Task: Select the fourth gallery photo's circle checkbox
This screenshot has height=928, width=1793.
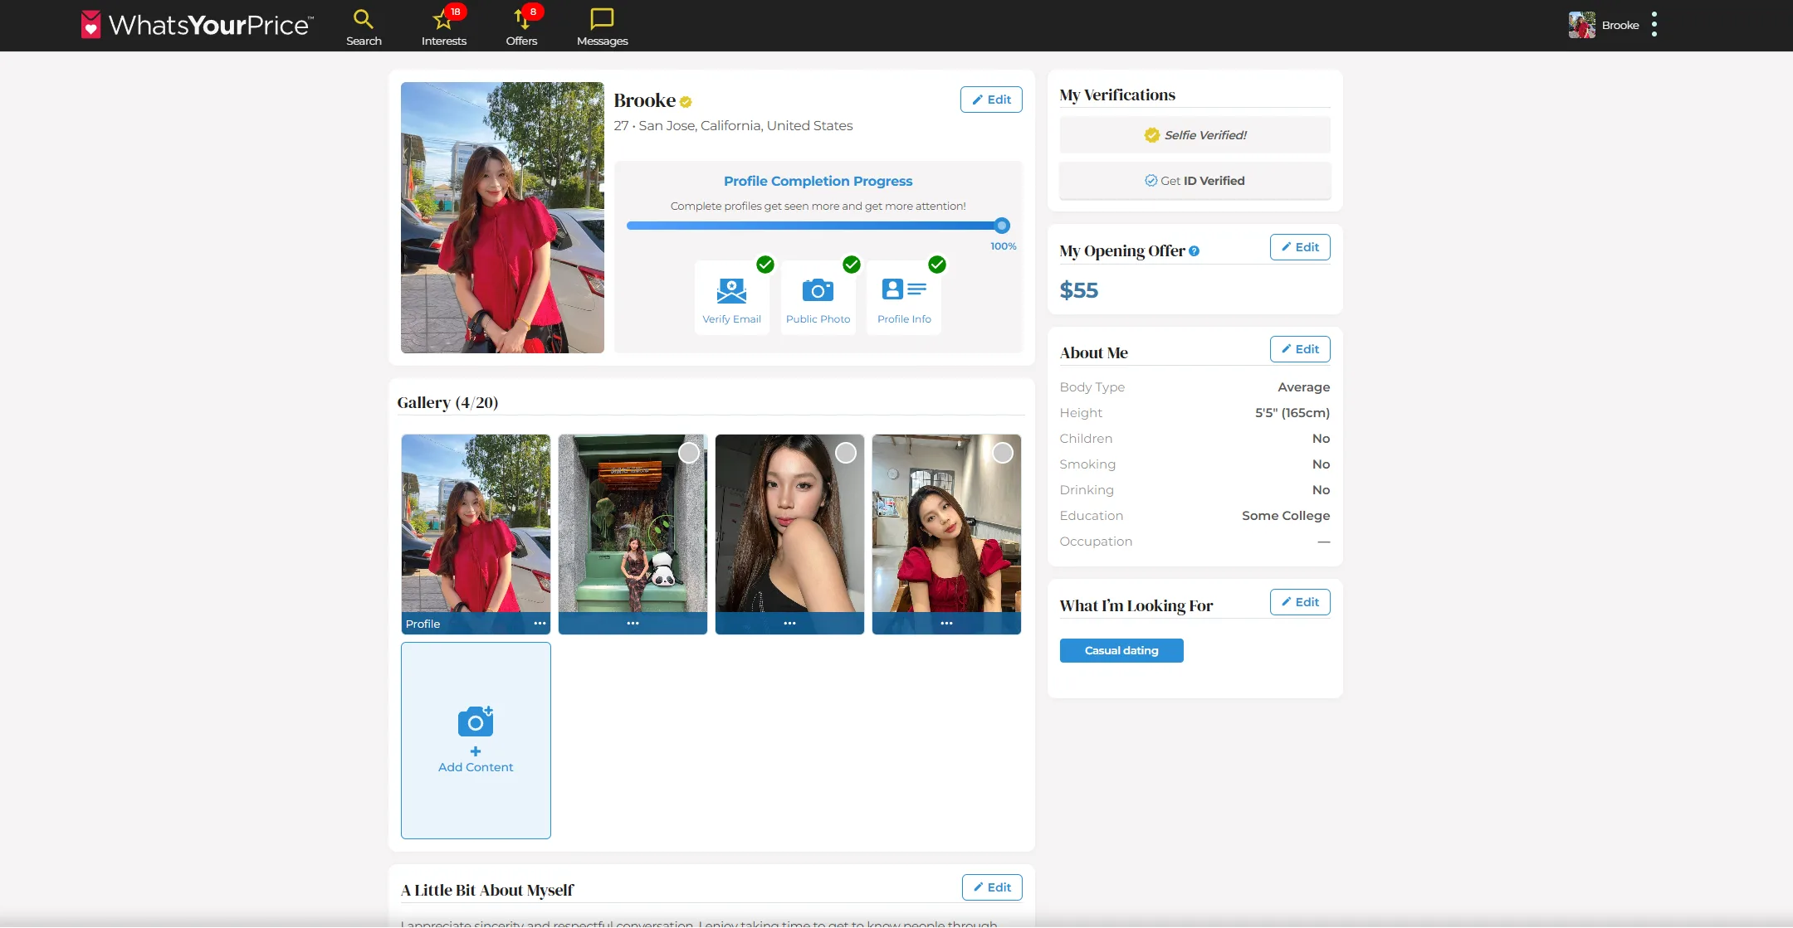Action: [1003, 453]
